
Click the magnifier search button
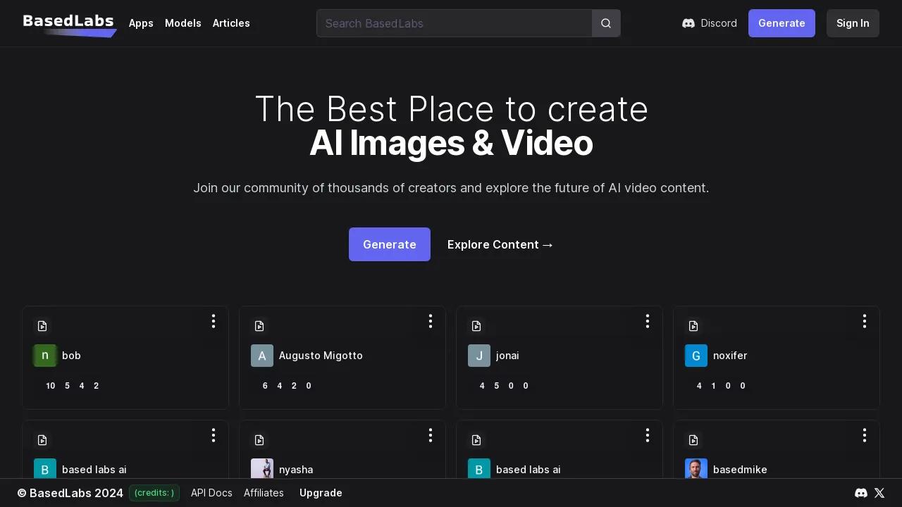click(606, 23)
